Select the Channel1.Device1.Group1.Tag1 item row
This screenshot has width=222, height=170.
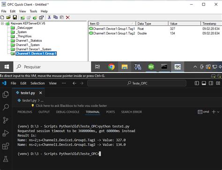click(155, 28)
